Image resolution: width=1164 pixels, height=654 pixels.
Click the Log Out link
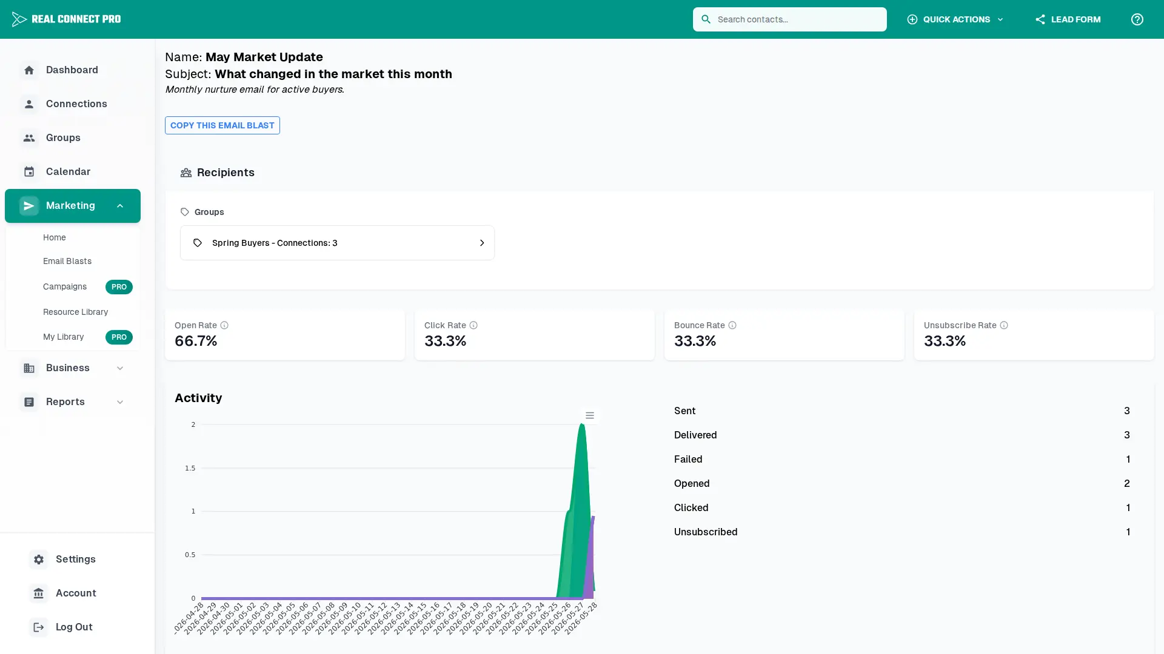[x=76, y=627]
